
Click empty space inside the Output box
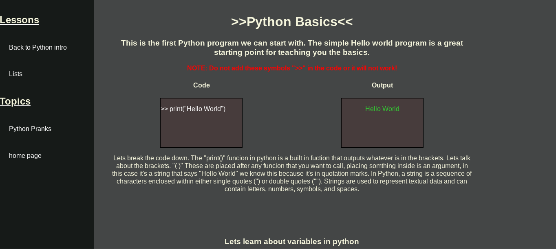(x=382, y=132)
